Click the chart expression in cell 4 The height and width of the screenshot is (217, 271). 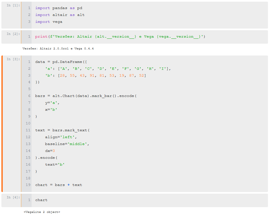(41, 200)
